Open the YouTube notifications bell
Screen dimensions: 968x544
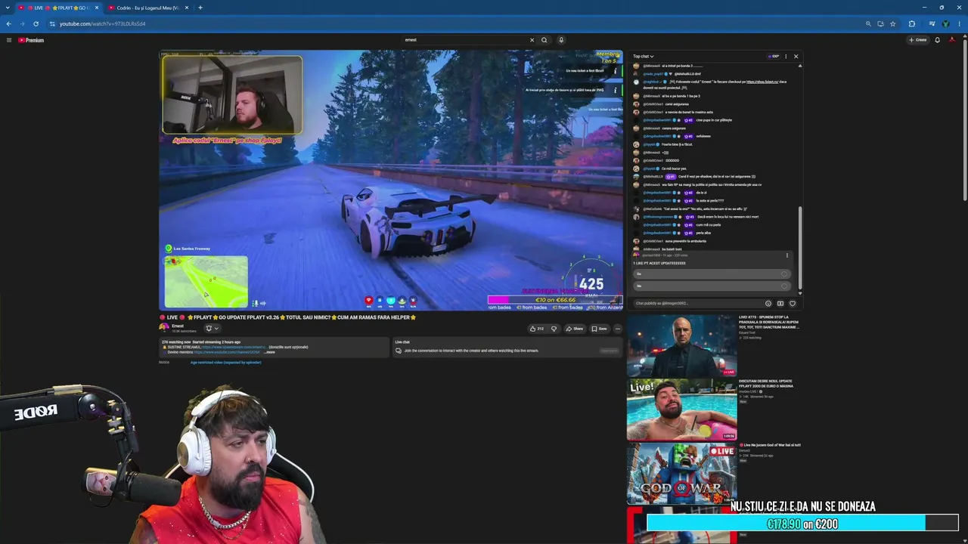pos(937,40)
